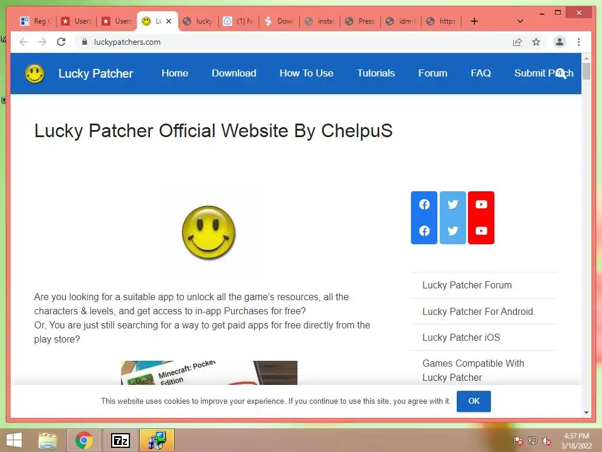602x452 pixels.
Task: Open File Explorer from the taskbar
Action: tap(48, 440)
